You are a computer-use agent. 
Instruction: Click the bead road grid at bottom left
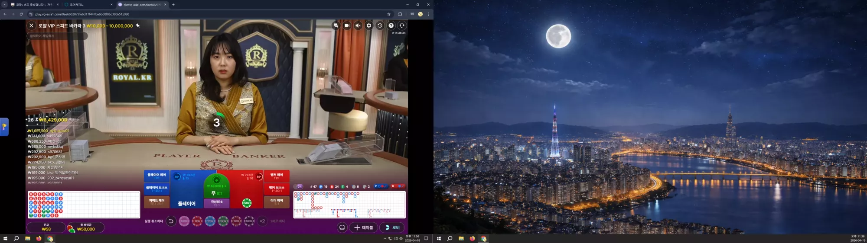click(84, 205)
